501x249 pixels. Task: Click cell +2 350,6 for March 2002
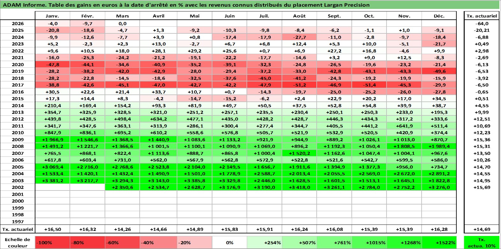pos(122,187)
